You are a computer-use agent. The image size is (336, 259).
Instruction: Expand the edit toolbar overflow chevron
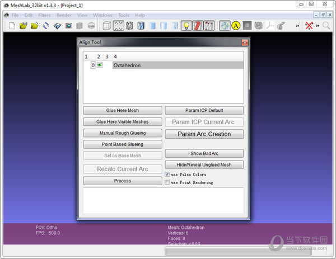297,26
